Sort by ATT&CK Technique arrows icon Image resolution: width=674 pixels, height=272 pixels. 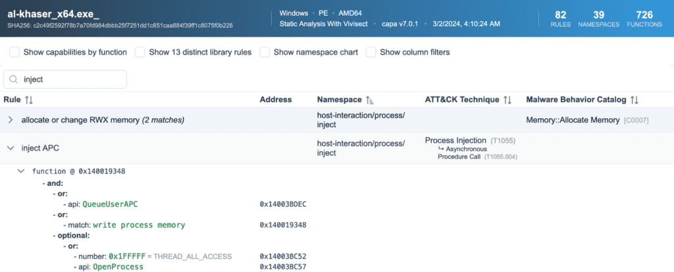(507, 100)
